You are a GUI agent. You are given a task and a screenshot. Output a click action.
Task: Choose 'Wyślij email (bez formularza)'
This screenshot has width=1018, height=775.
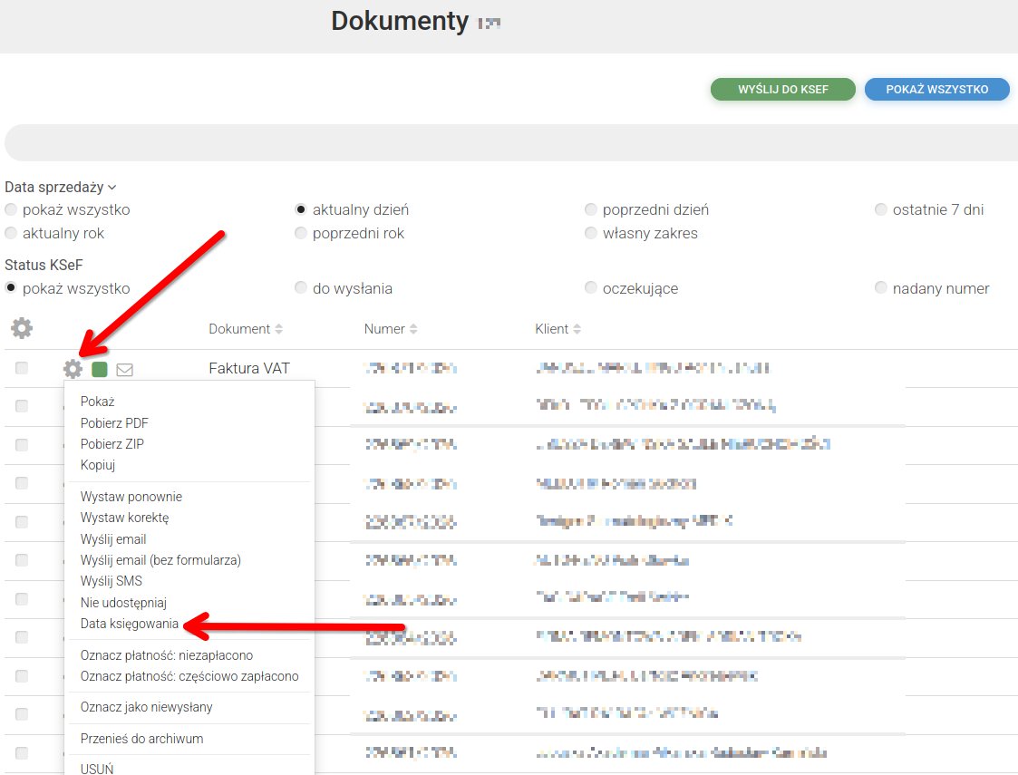[160, 560]
